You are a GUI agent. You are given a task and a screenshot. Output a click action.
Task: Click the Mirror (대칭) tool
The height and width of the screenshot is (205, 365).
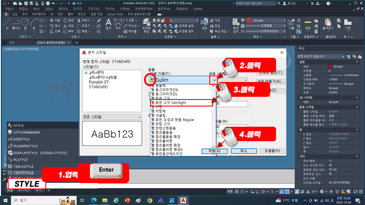pyautogui.click(x=69, y=26)
